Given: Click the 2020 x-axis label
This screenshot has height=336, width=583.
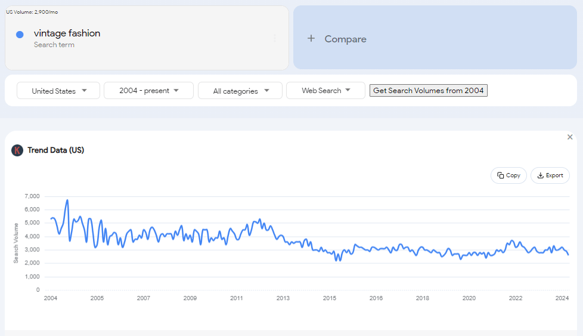Looking at the screenshot, I should tap(469, 298).
